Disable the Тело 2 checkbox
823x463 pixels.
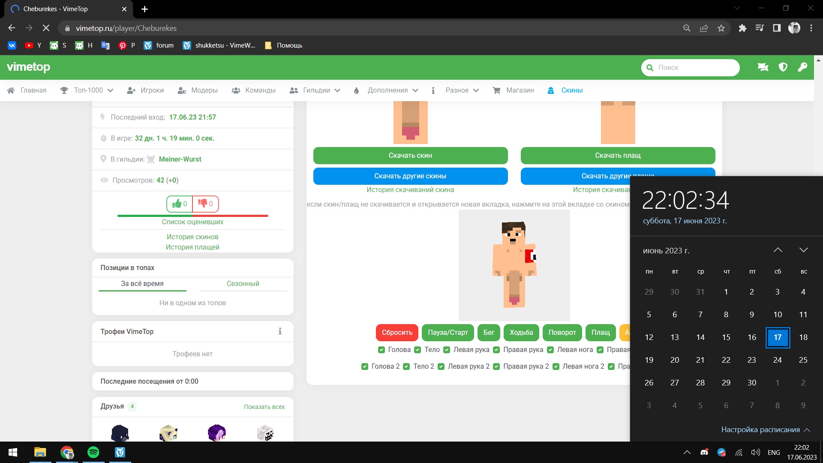point(406,367)
